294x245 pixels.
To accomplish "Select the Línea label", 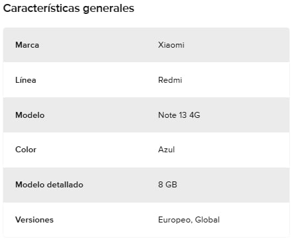I will pos(26,80).
